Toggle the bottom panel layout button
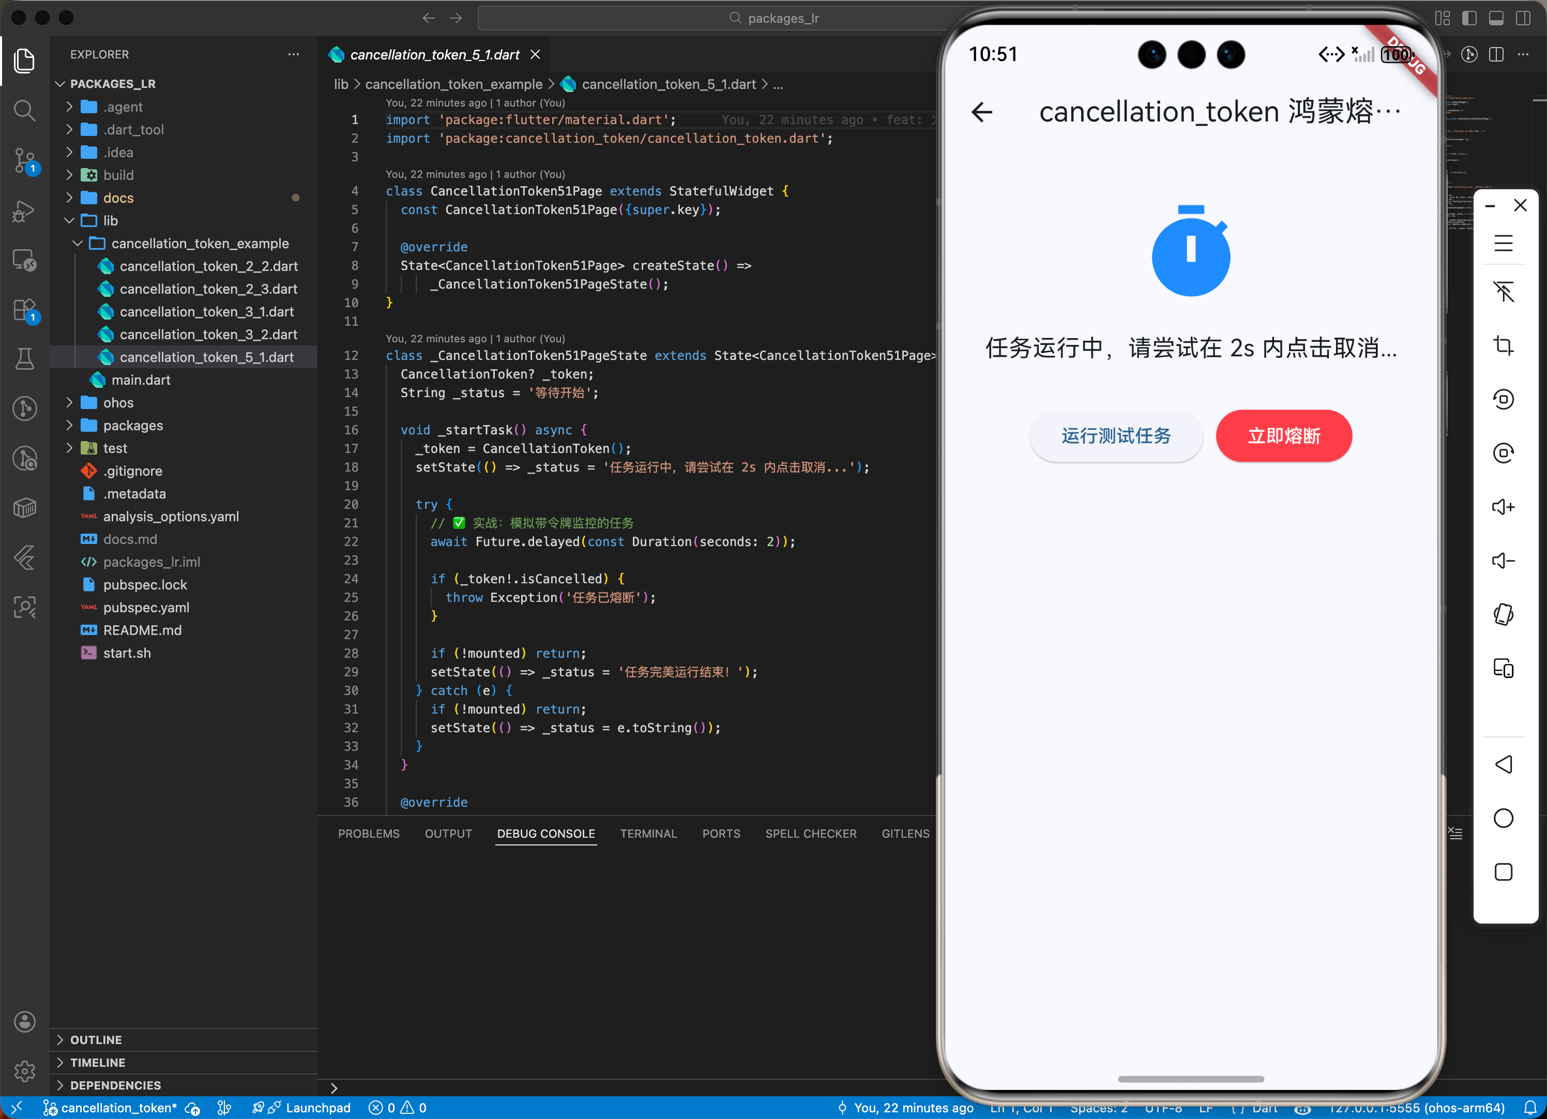1547x1119 pixels. click(x=1496, y=19)
